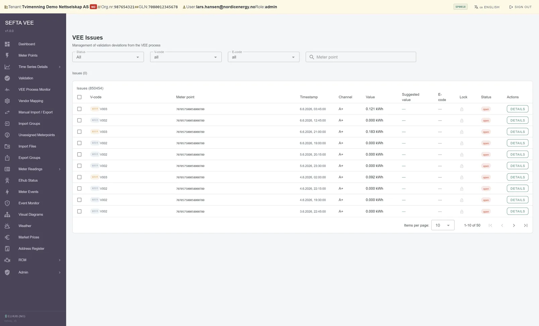
Task: Click the 0.183 kWh value cell
Action: click(374, 132)
